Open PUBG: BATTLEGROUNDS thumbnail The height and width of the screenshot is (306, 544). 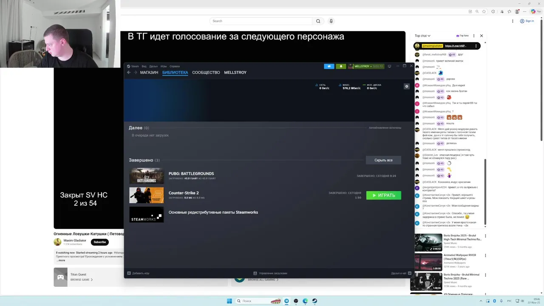(147, 176)
